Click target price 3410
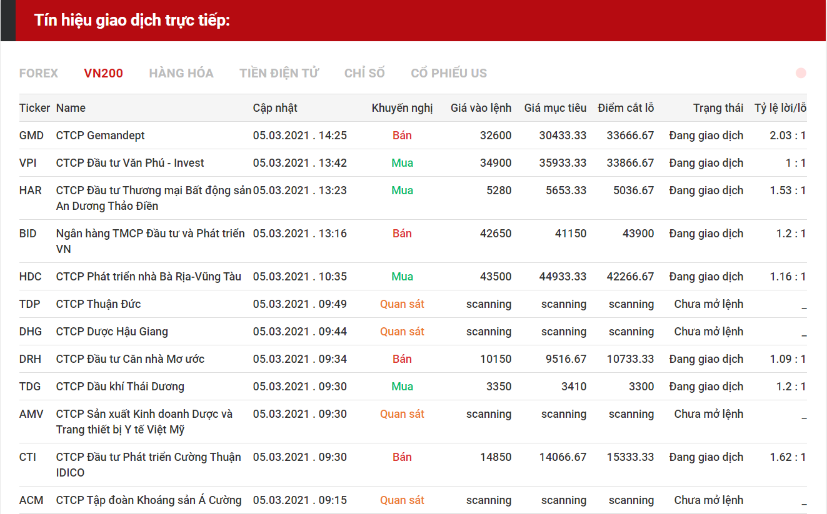The height and width of the screenshot is (514, 827). tap(574, 387)
